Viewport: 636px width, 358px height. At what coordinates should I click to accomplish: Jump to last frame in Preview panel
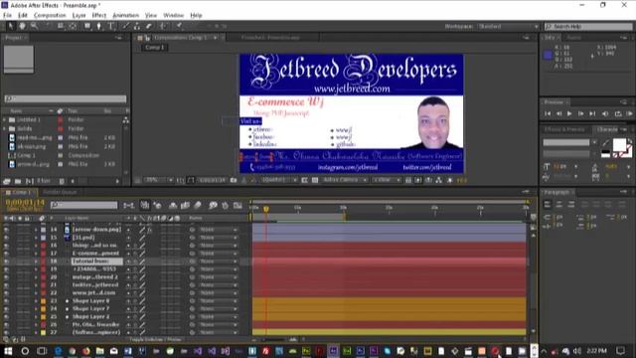coord(592,114)
